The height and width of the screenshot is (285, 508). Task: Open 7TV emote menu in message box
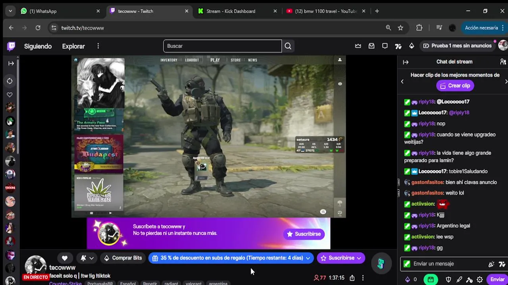click(502, 264)
